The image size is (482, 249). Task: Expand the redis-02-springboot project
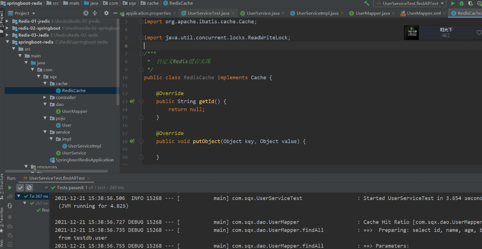(x=7, y=28)
